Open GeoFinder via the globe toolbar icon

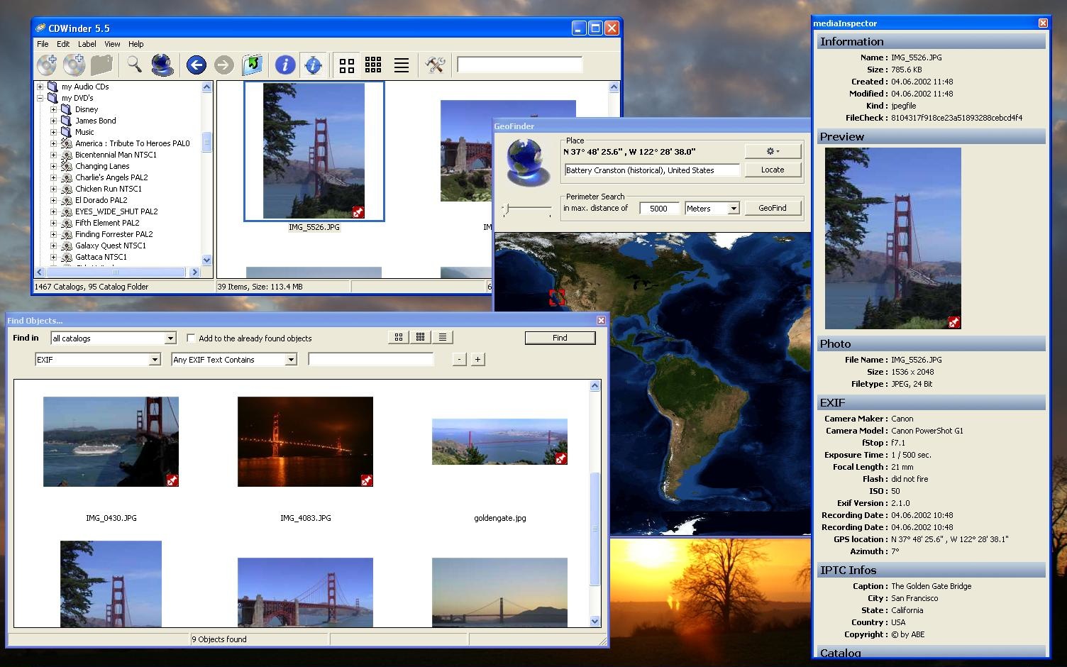162,65
